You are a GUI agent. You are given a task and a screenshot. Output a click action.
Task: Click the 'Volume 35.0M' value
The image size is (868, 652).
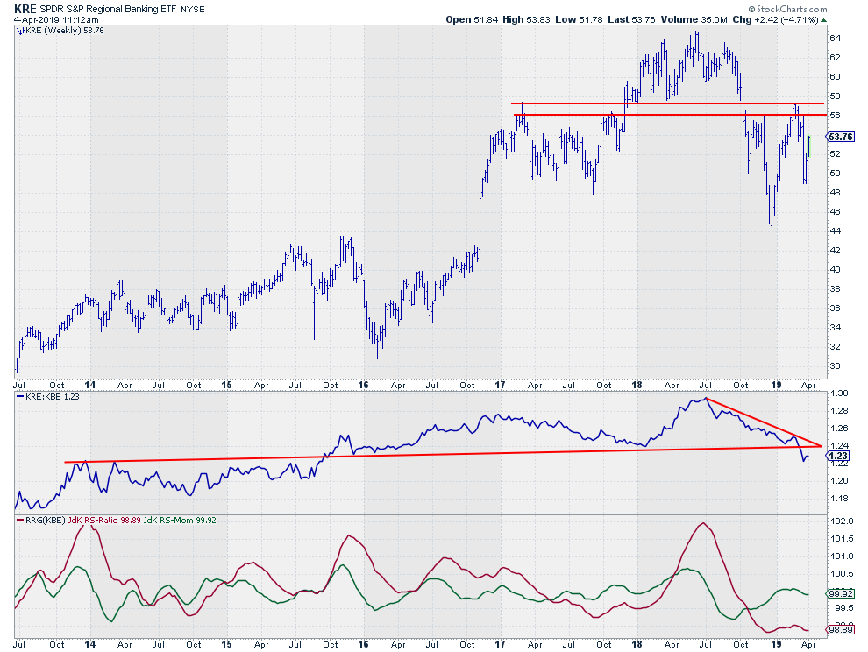pyautogui.click(x=694, y=19)
